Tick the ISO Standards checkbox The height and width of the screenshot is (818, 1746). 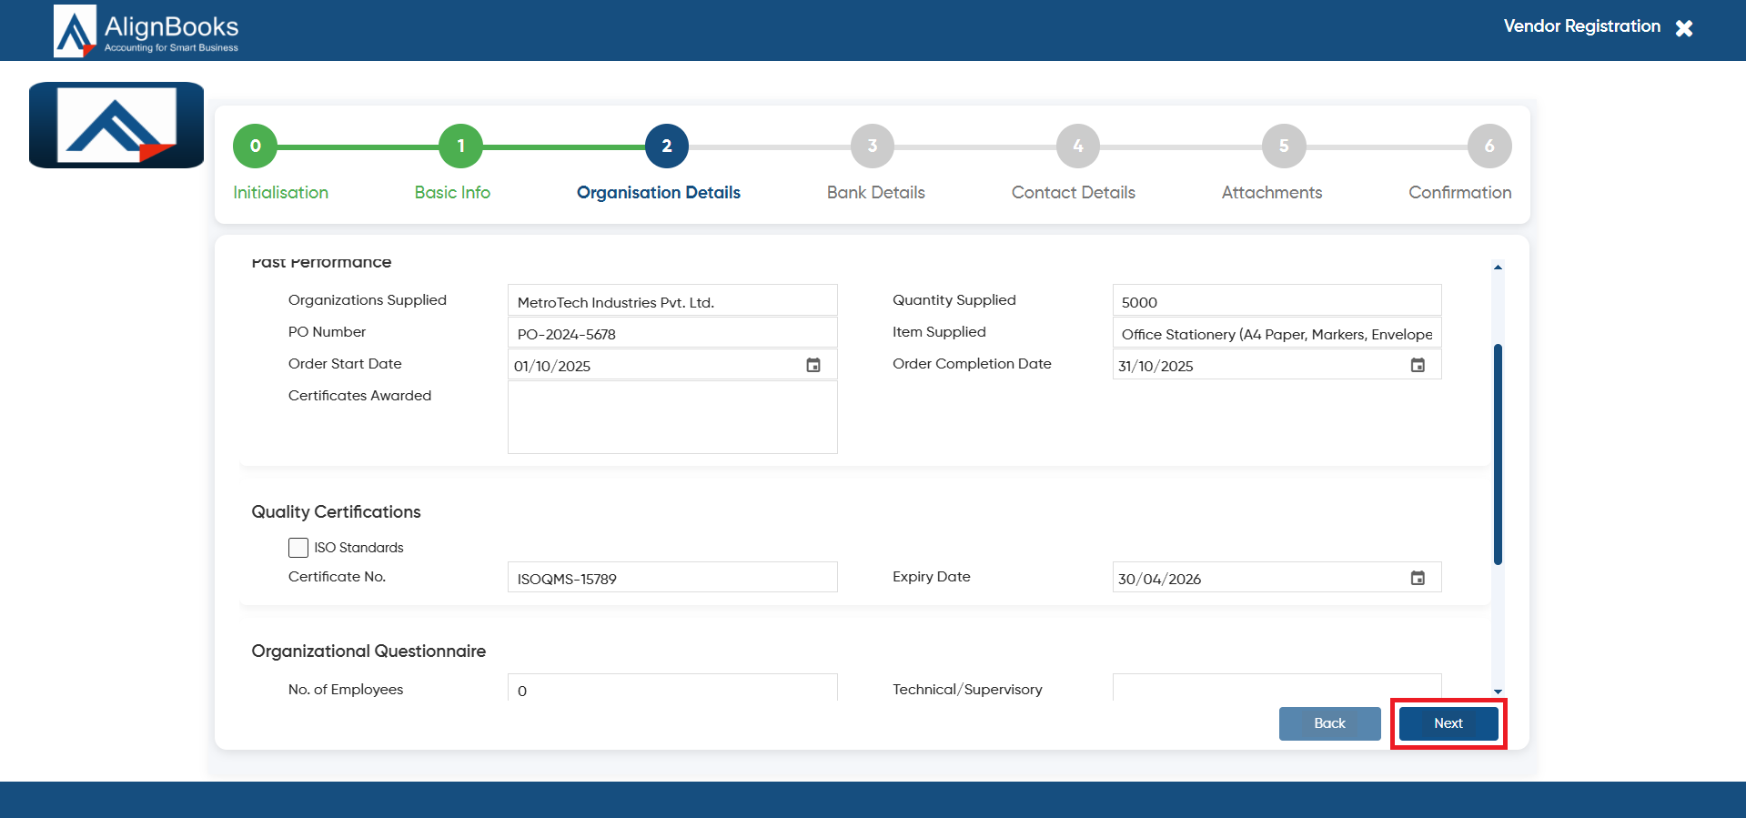click(298, 547)
